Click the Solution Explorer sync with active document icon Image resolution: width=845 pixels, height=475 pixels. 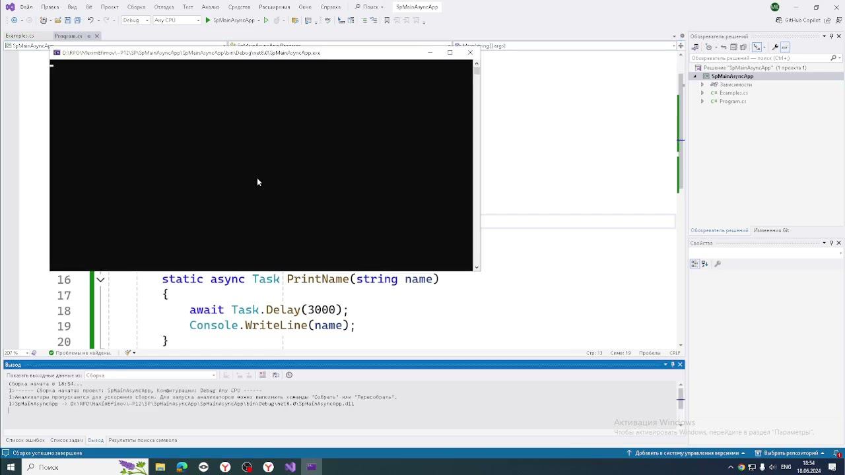coord(724,47)
